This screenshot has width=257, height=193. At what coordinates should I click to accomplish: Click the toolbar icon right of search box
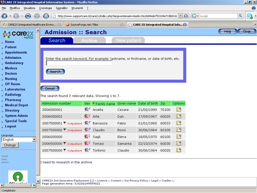pyautogui.click(x=250, y=16)
